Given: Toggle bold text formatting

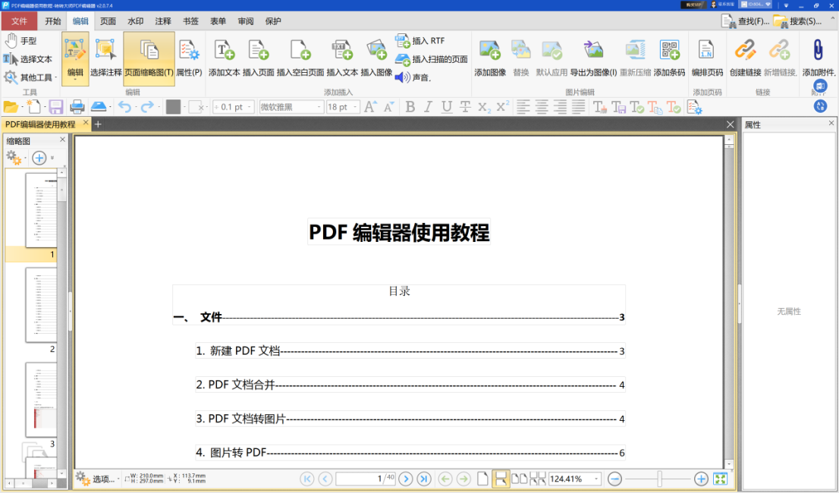Looking at the screenshot, I should (x=410, y=107).
